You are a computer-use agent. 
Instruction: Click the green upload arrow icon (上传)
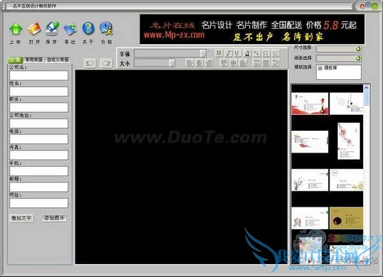click(15, 29)
